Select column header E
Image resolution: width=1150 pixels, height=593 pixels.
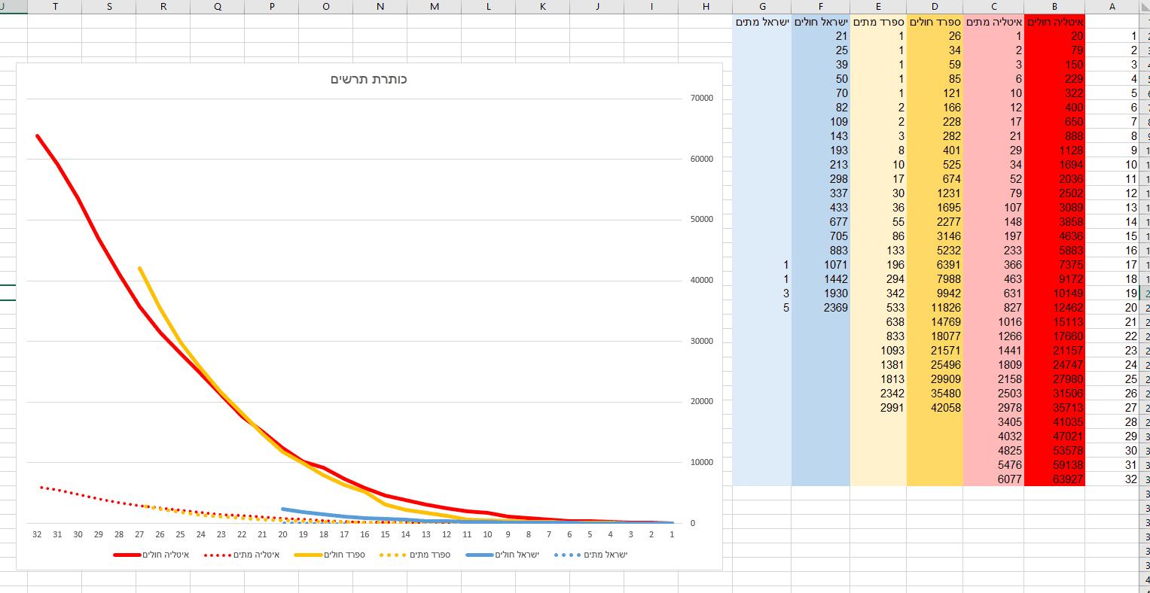pyautogui.click(x=878, y=7)
